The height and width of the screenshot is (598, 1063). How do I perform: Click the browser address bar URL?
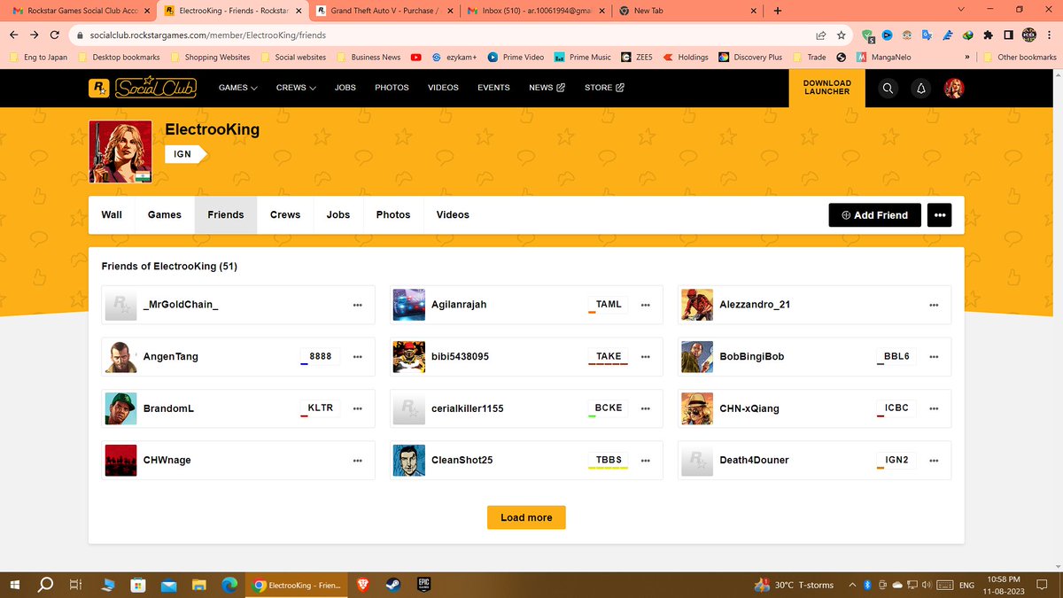coord(208,35)
